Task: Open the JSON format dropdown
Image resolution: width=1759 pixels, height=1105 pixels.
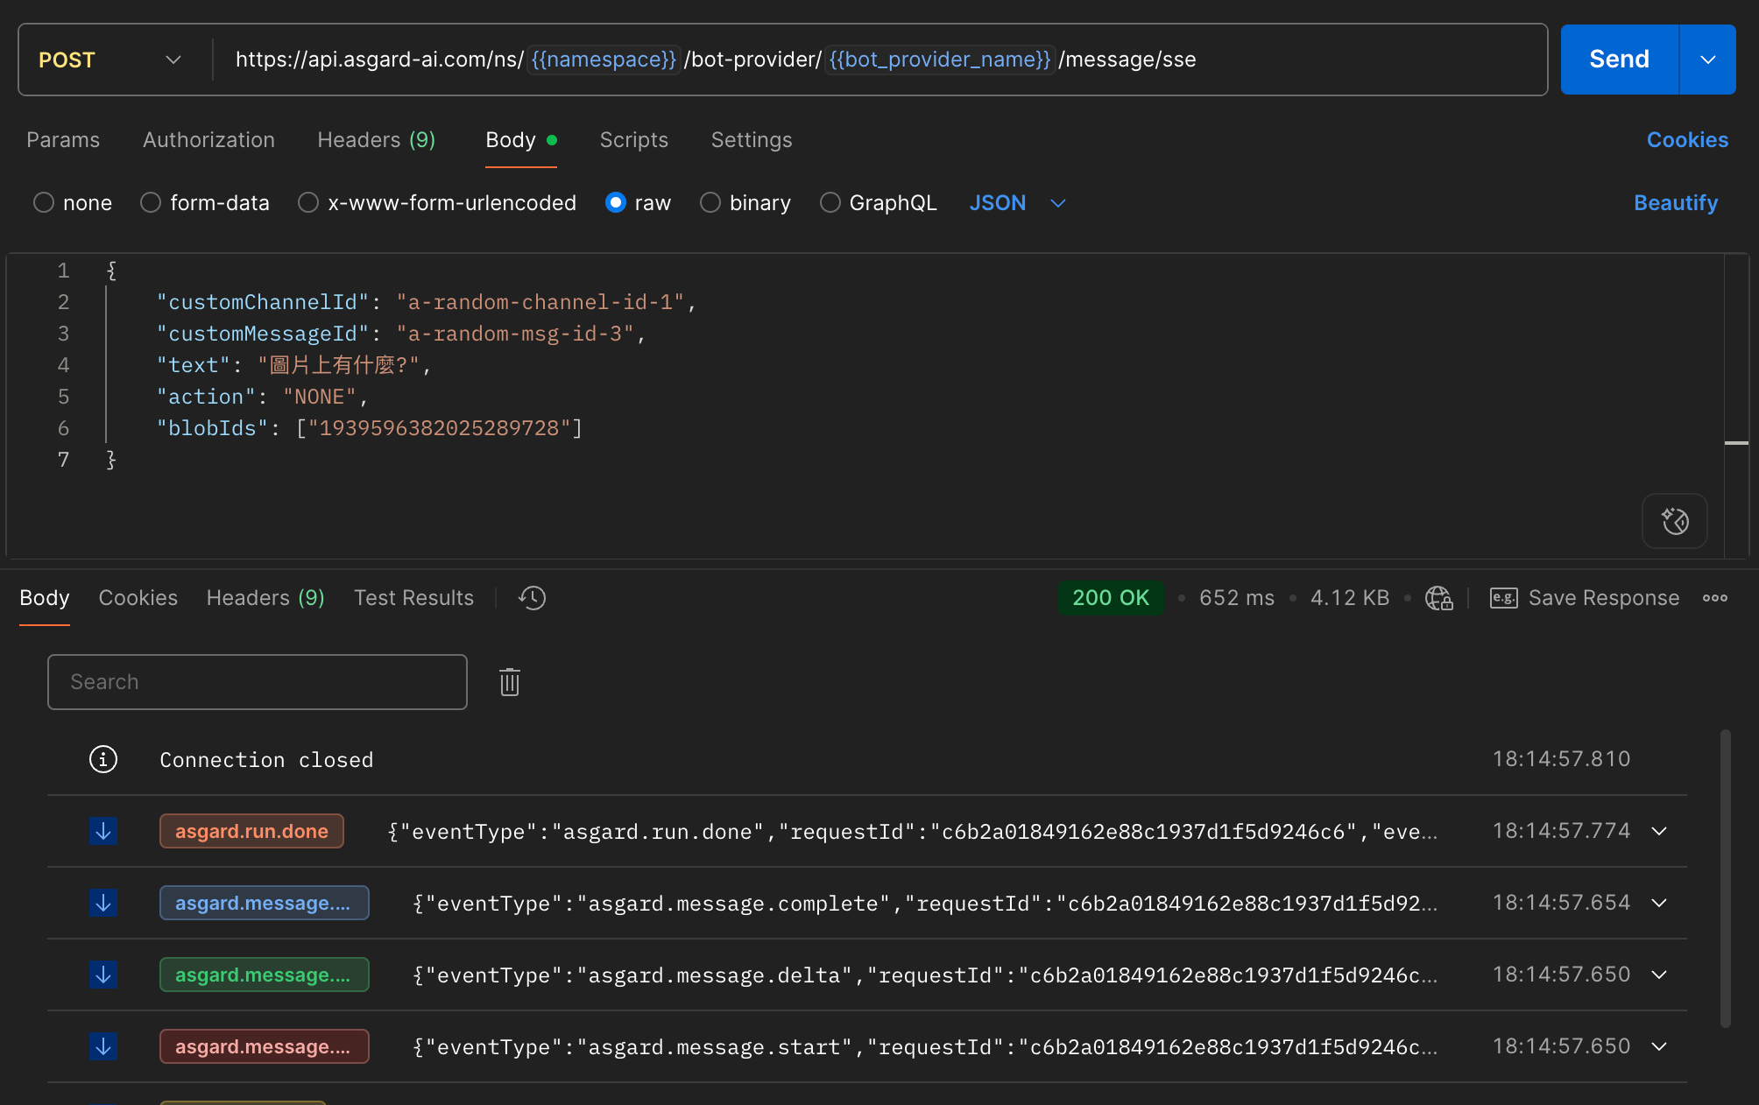Action: click(1017, 203)
